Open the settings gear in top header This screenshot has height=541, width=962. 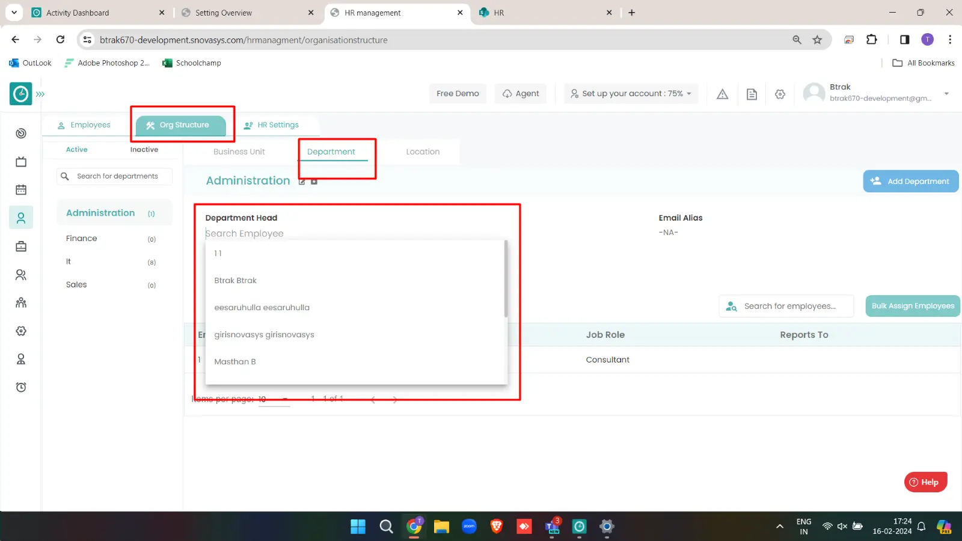(780, 94)
